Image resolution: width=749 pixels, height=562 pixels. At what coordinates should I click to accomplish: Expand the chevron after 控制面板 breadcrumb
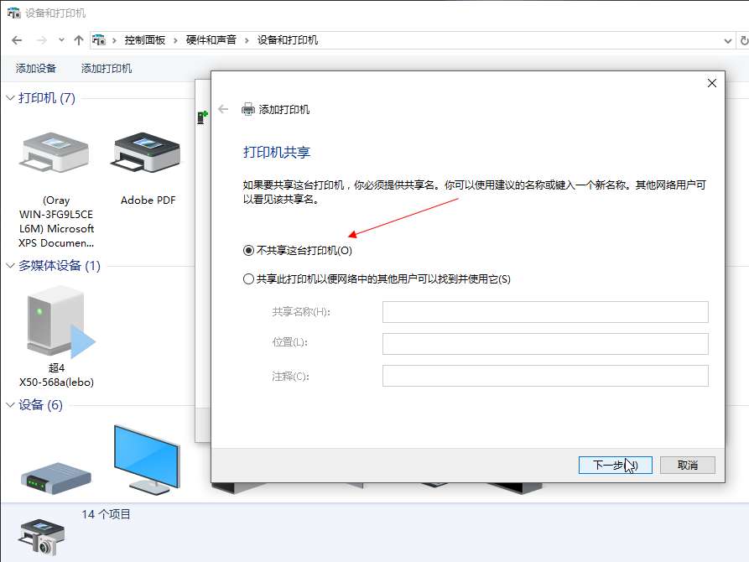coord(175,40)
